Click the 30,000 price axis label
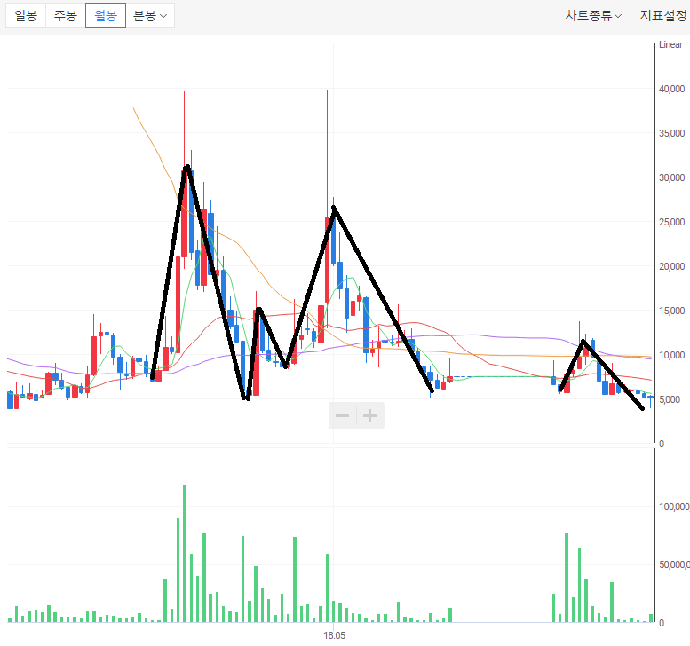 671,177
